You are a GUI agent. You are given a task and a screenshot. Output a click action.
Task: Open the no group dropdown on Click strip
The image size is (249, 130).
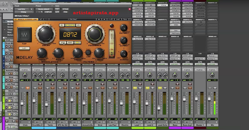pos(25,70)
